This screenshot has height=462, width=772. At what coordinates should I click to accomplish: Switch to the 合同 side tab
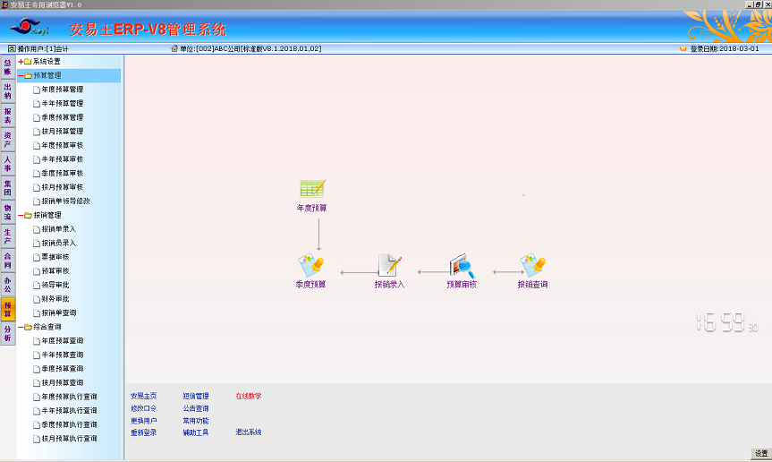coord(8,260)
